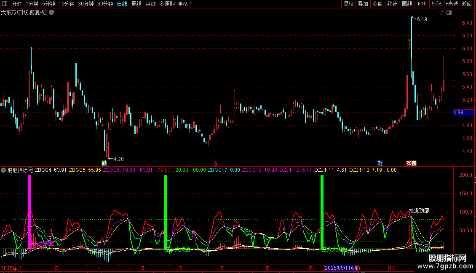Image resolution: width=476 pixels, height=273 pixels.
Task: Open the 画线 drawing tool
Action: pyautogui.click(x=407, y=4)
